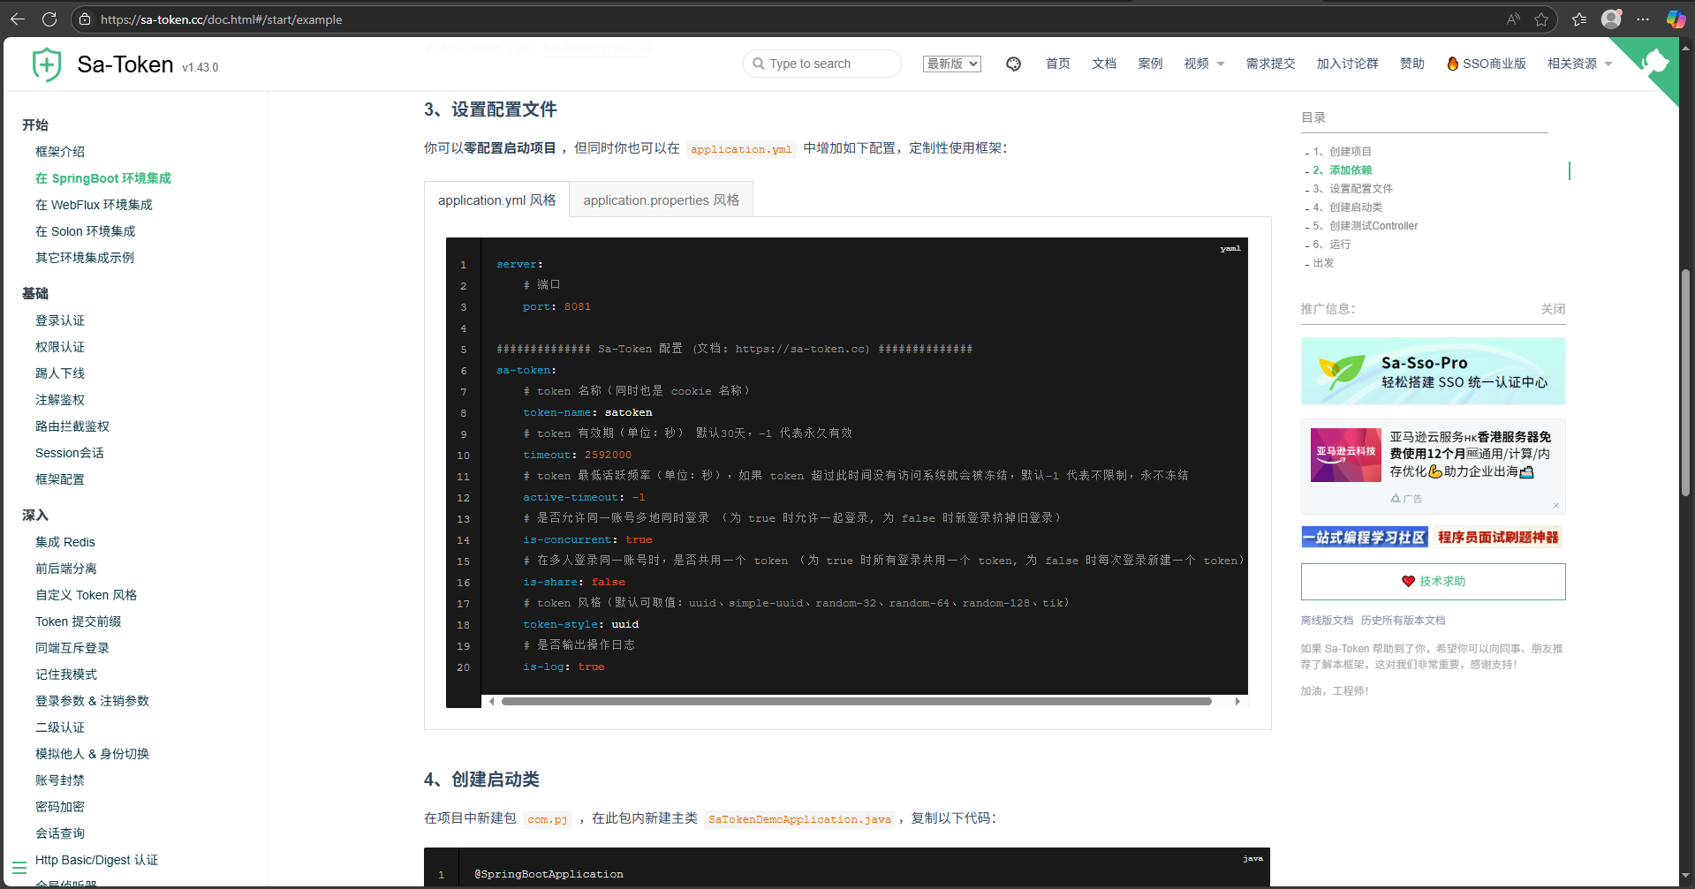Expand the 视频 dropdown menu
1695x889 pixels.
coord(1204,64)
